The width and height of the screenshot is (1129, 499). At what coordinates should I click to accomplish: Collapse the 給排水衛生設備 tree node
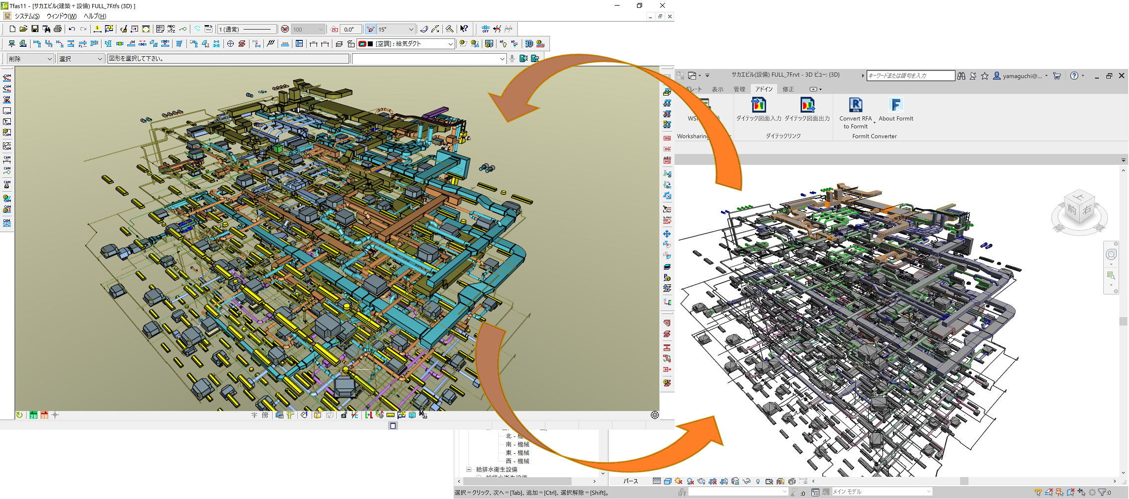[x=469, y=469]
